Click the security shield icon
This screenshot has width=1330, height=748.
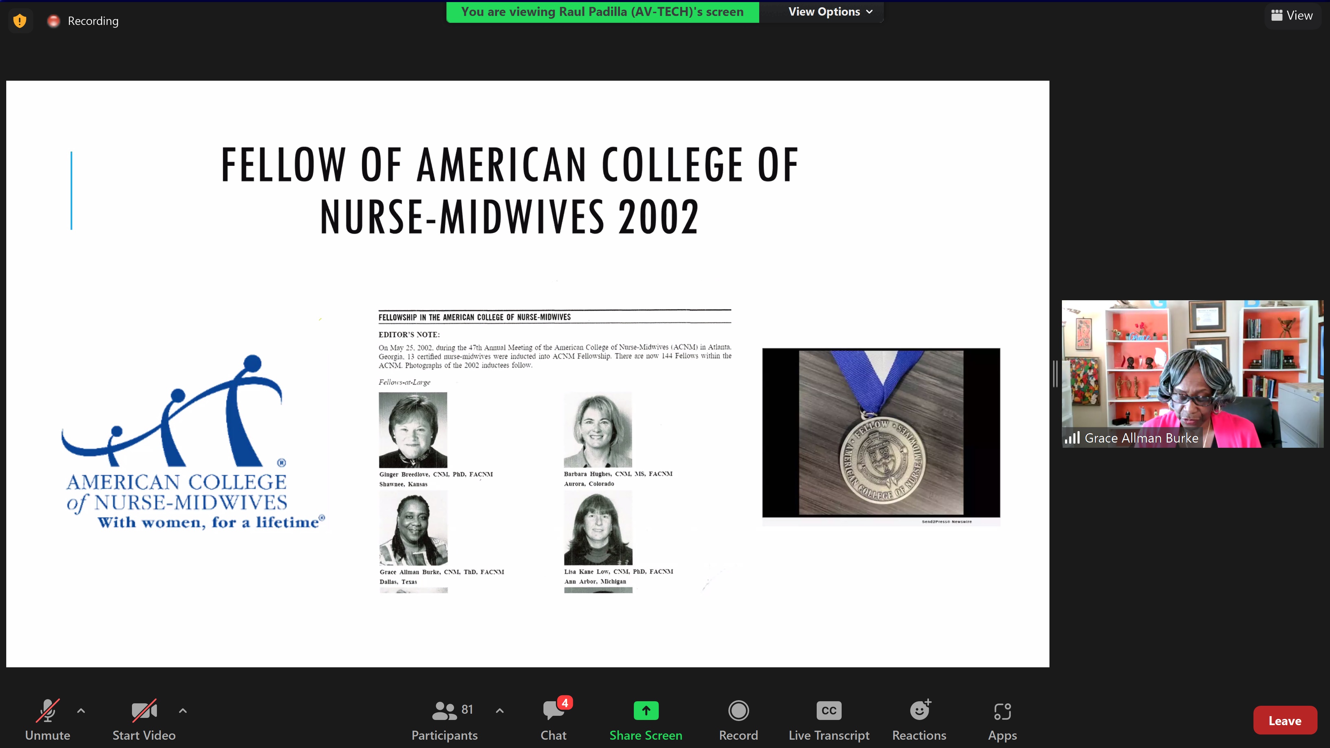20,21
